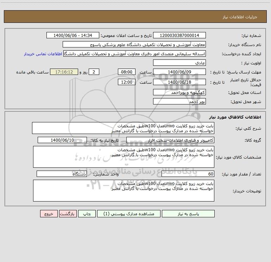This screenshot has height=262, width=271.
Task: Click the 'بازگشت' back button
Action: coord(68,213)
